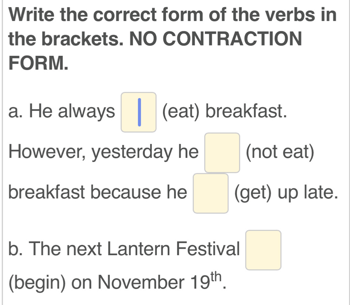Click the word "(eat)" in brackets
The height and width of the screenshot is (305, 350).
point(181,111)
